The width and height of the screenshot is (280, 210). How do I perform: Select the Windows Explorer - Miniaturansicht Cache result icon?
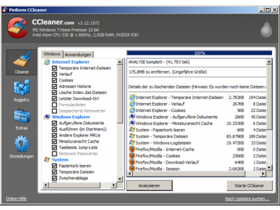[x=132, y=123]
